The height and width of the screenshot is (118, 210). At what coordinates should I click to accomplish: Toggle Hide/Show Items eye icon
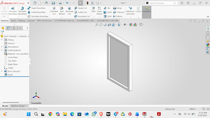(x=125, y=25)
